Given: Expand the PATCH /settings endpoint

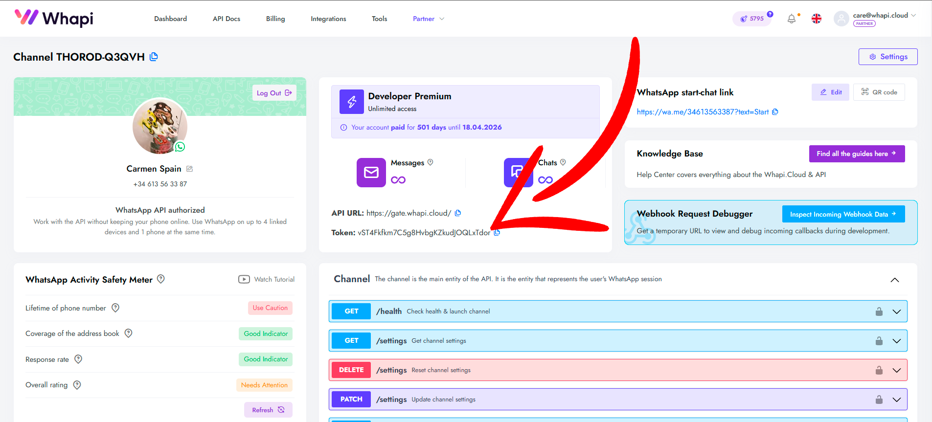Looking at the screenshot, I should coord(897,400).
